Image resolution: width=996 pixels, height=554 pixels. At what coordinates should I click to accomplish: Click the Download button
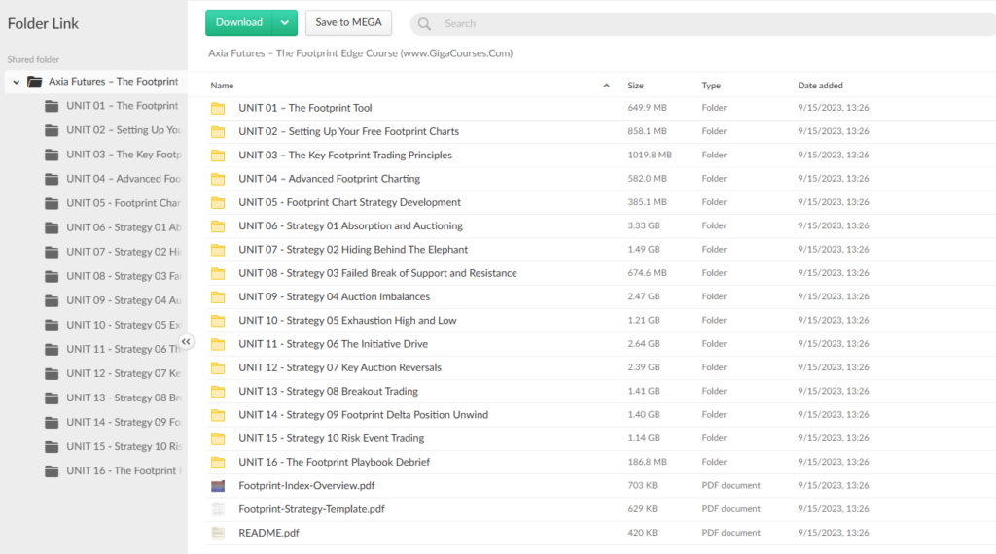tap(239, 23)
